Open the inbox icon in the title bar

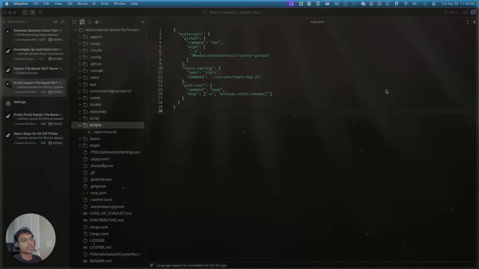(x=466, y=12)
